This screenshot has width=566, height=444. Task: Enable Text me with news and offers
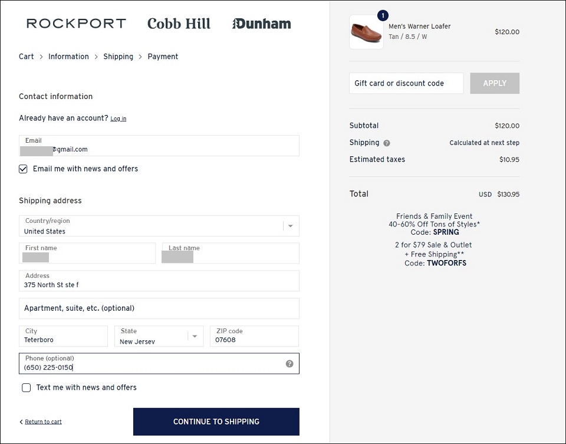[x=26, y=387]
